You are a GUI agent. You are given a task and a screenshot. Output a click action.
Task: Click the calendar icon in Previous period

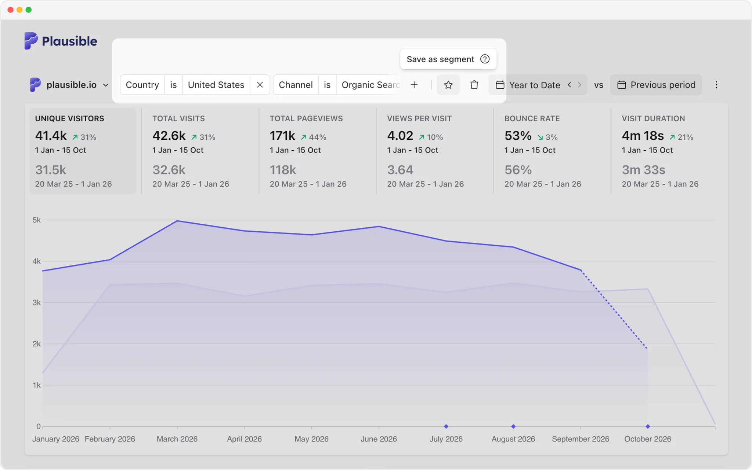(x=621, y=85)
